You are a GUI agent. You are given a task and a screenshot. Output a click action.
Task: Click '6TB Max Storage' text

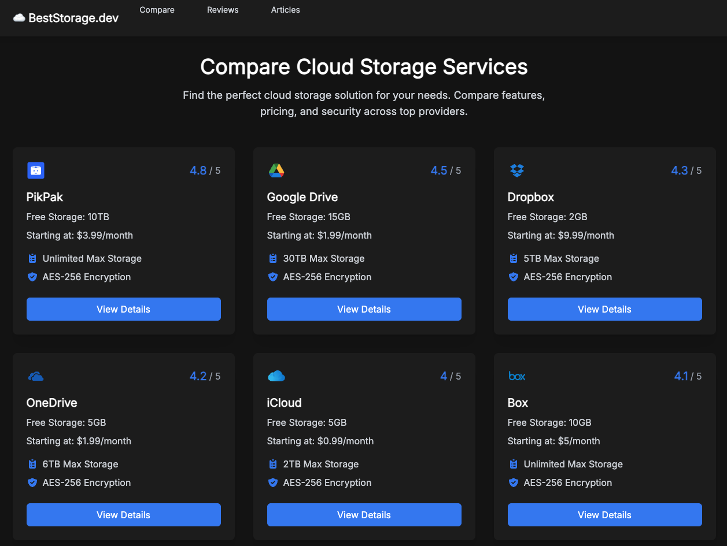click(80, 464)
